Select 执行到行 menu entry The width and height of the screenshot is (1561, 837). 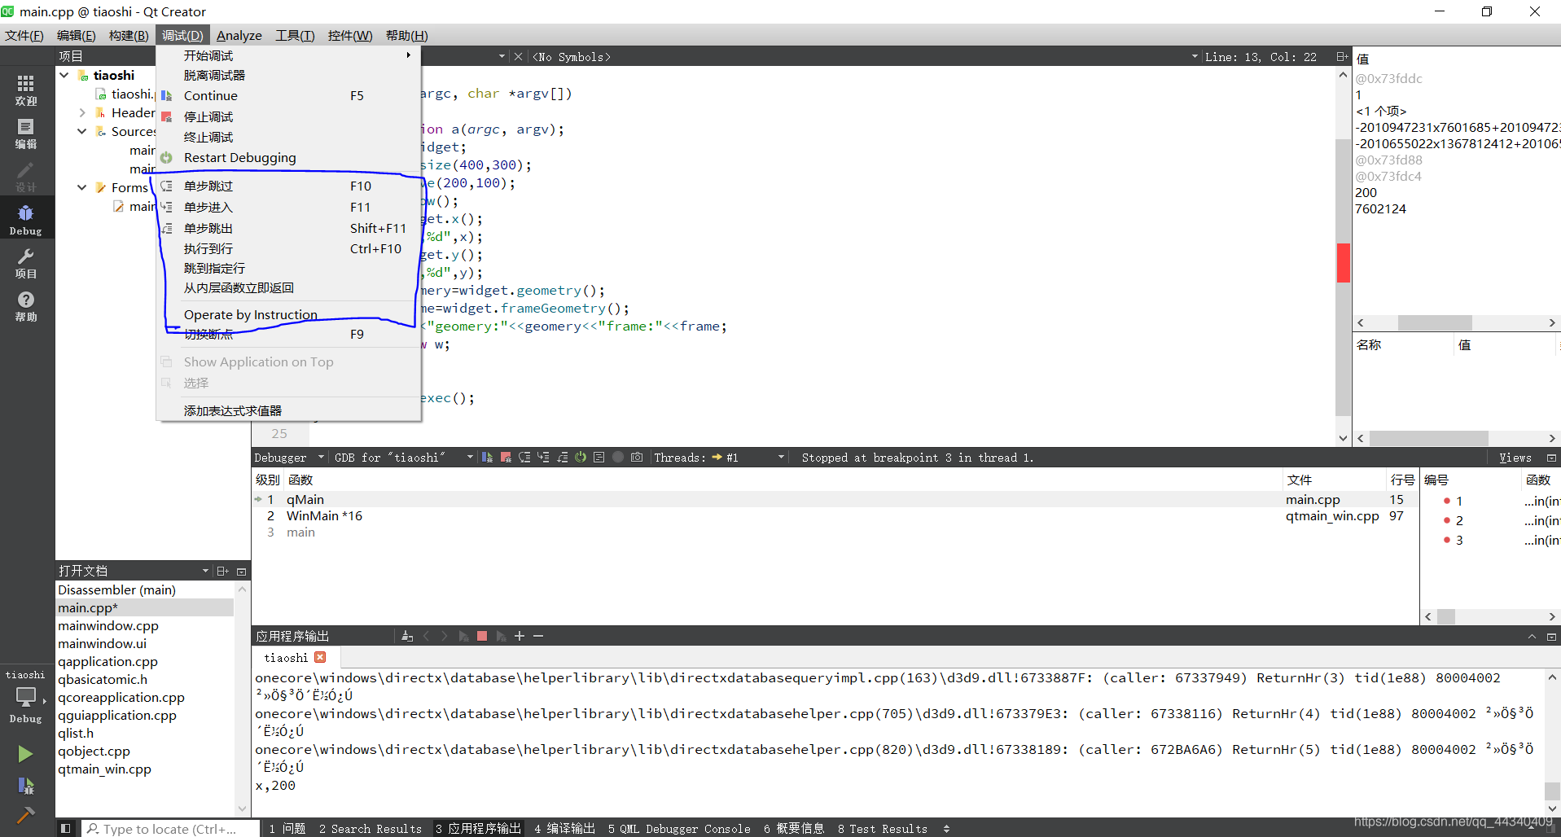[x=288, y=248]
